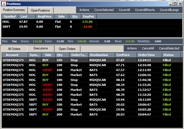Click the positions Qty column header
Viewport: 184px width, 129px height.
[x=75, y=16]
